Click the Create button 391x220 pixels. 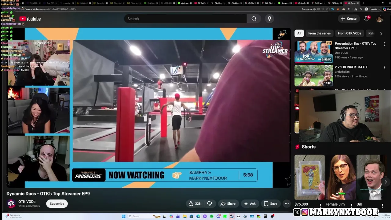[x=349, y=19]
